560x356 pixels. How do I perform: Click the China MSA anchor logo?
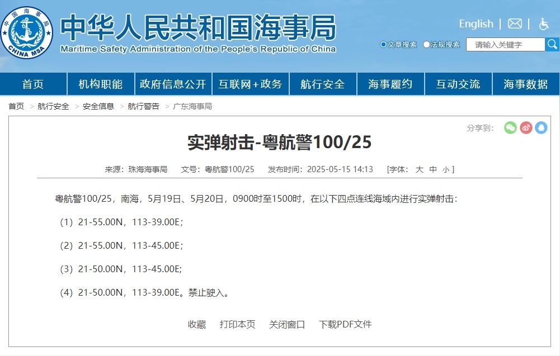(27, 33)
